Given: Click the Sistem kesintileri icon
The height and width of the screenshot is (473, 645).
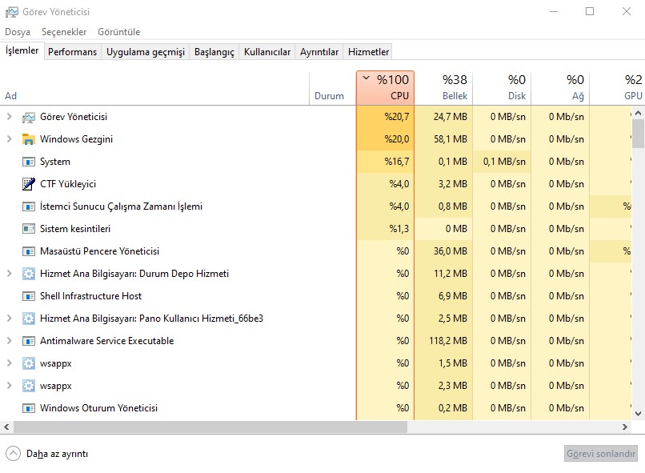Looking at the screenshot, I should 28,229.
